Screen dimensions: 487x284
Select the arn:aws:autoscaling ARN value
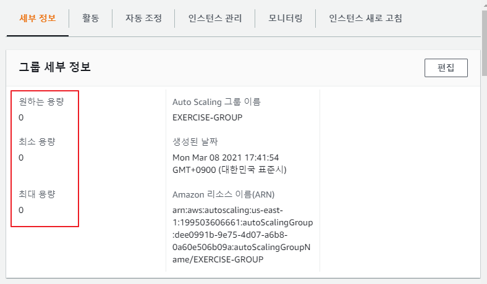242,235
